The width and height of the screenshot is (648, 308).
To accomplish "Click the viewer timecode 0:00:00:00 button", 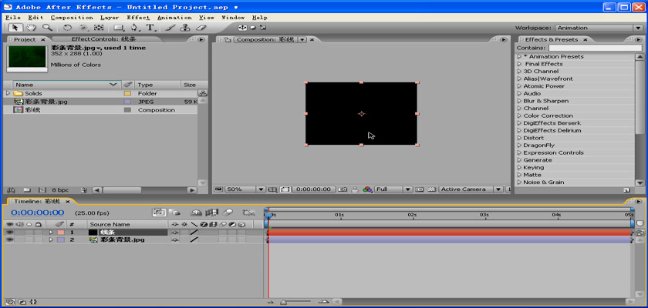I will [x=314, y=189].
